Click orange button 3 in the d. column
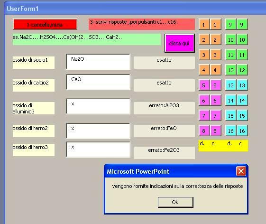 coord(204,55)
